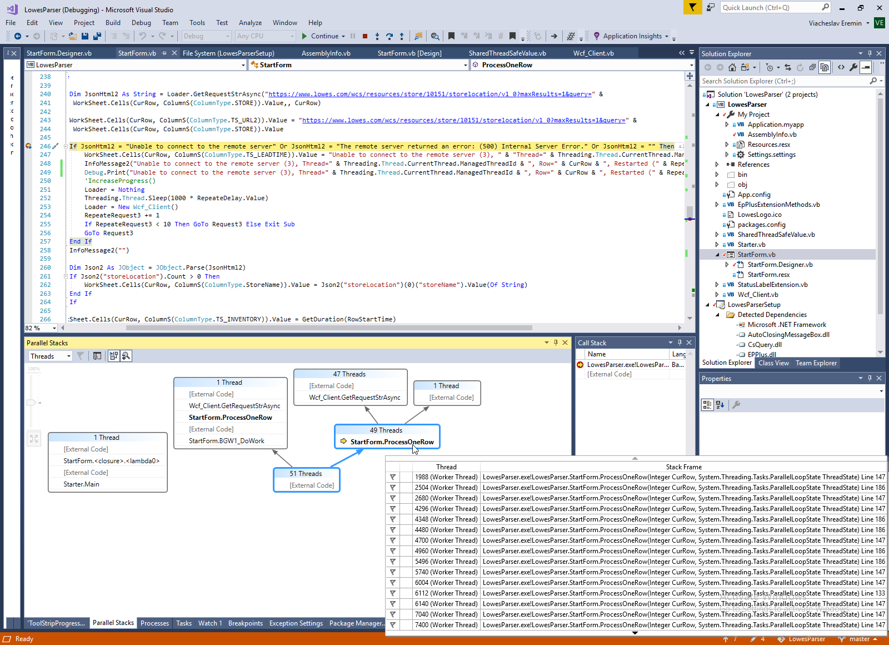This screenshot has height=645, width=889.
Task: Open the Threads view dropdown
Action: pyautogui.click(x=51, y=356)
